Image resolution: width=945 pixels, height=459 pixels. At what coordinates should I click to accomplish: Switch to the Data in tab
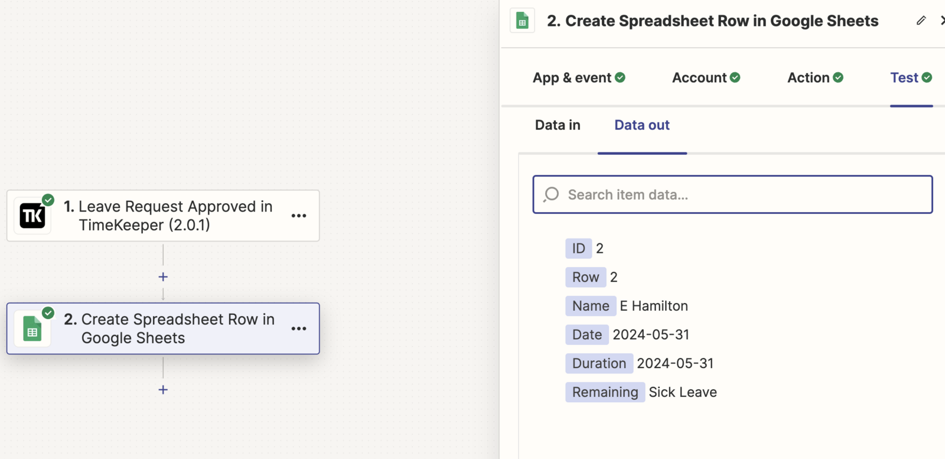point(558,125)
